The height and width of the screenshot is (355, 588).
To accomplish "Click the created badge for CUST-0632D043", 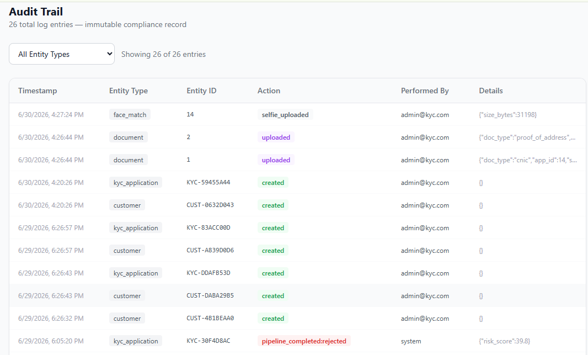I will [273, 205].
